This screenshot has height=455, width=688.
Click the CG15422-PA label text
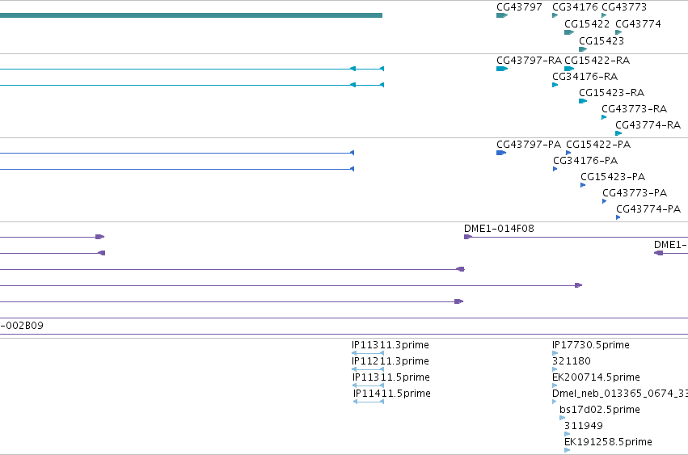[x=598, y=145]
